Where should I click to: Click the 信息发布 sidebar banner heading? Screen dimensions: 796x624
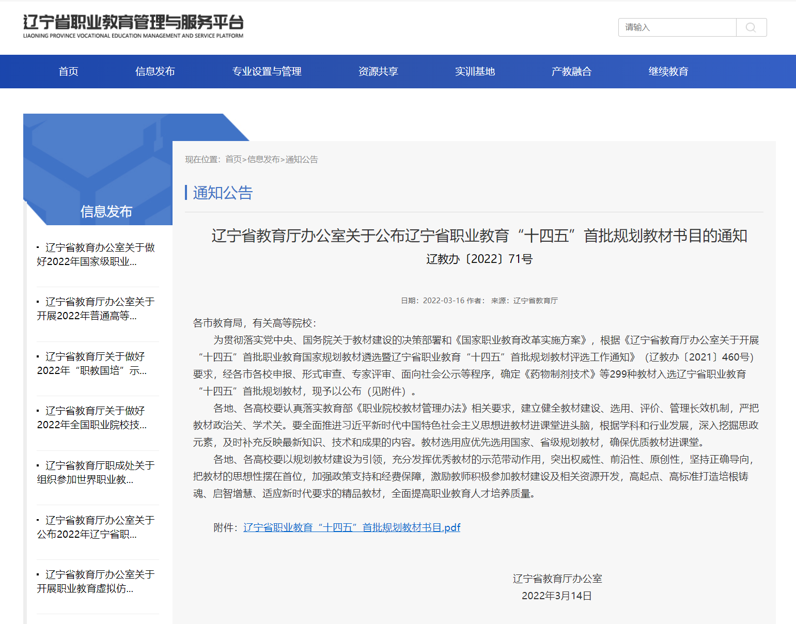(106, 211)
